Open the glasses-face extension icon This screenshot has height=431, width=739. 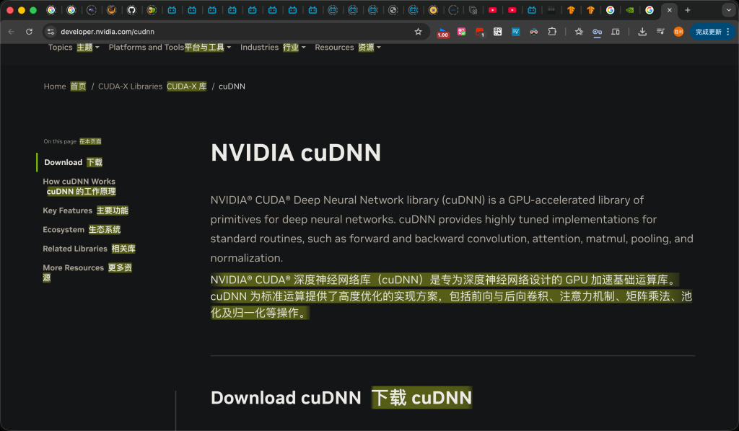[x=533, y=32]
